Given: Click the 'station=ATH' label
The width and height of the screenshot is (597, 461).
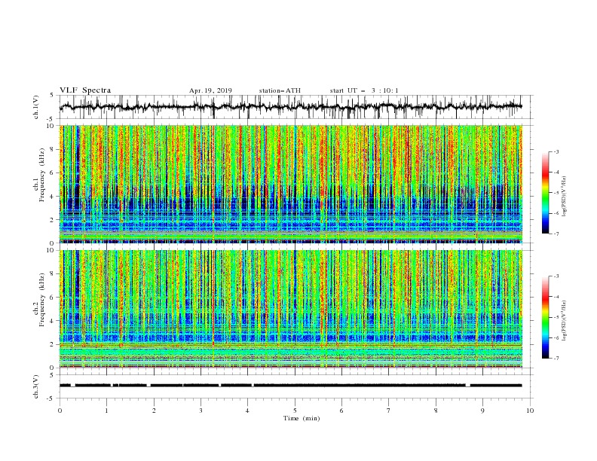Looking at the screenshot, I should pos(280,90).
